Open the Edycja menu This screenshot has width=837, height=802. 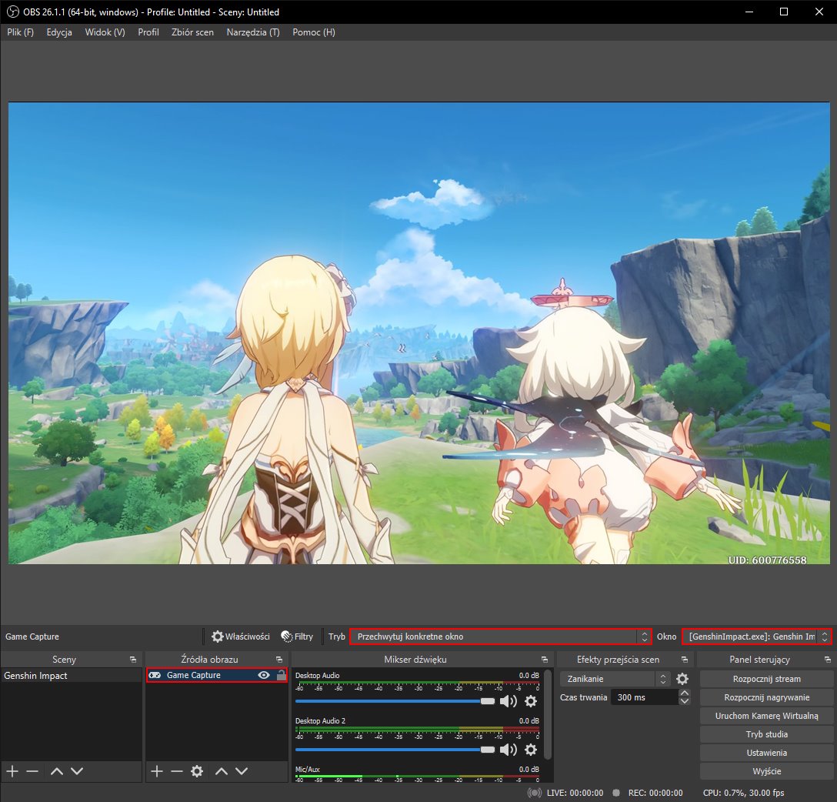pyautogui.click(x=59, y=32)
